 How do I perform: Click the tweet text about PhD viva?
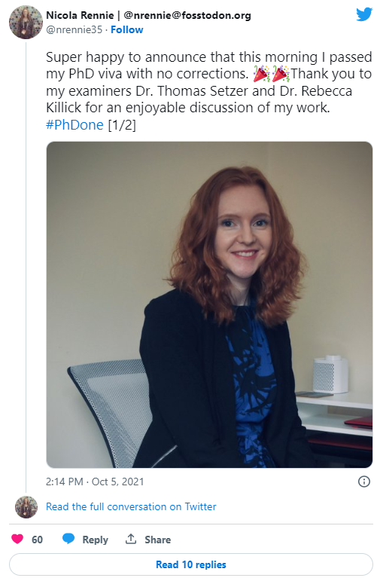pyautogui.click(x=209, y=91)
